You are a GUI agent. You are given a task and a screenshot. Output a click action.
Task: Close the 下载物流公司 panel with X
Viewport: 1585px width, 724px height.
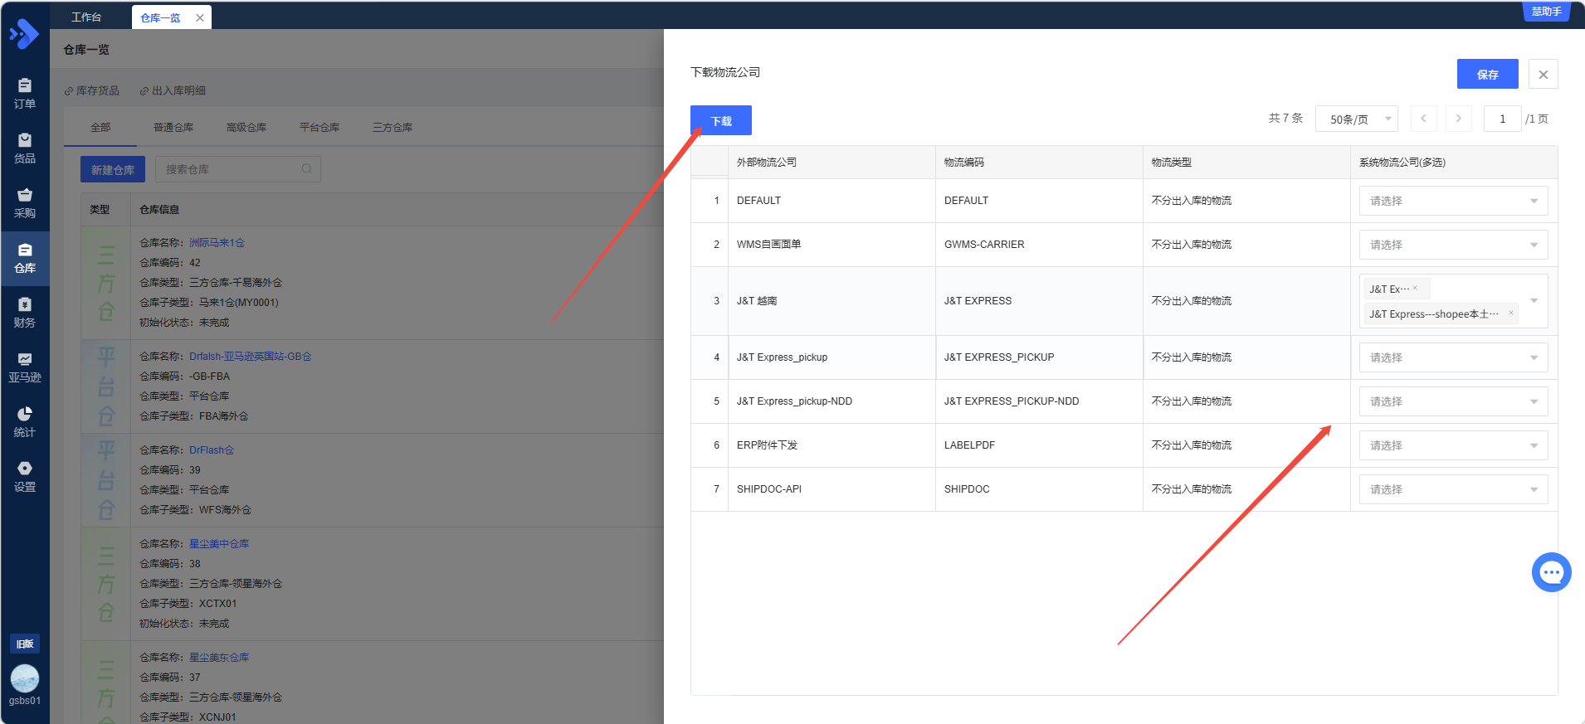pyautogui.click(x=1543, y=75)
